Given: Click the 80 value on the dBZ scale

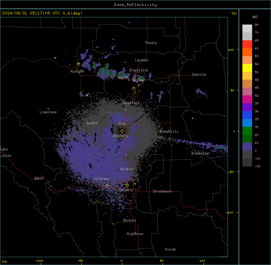Looking at the screenshot, I should tap(257, 25).
